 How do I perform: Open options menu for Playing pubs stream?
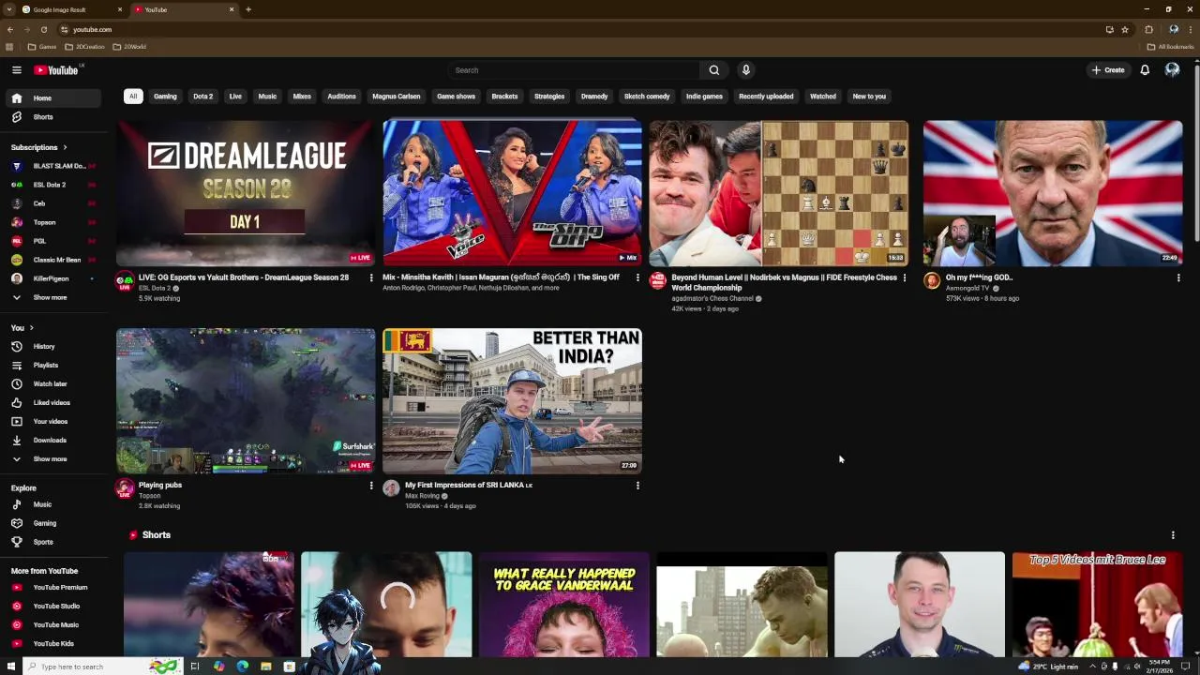371,486
